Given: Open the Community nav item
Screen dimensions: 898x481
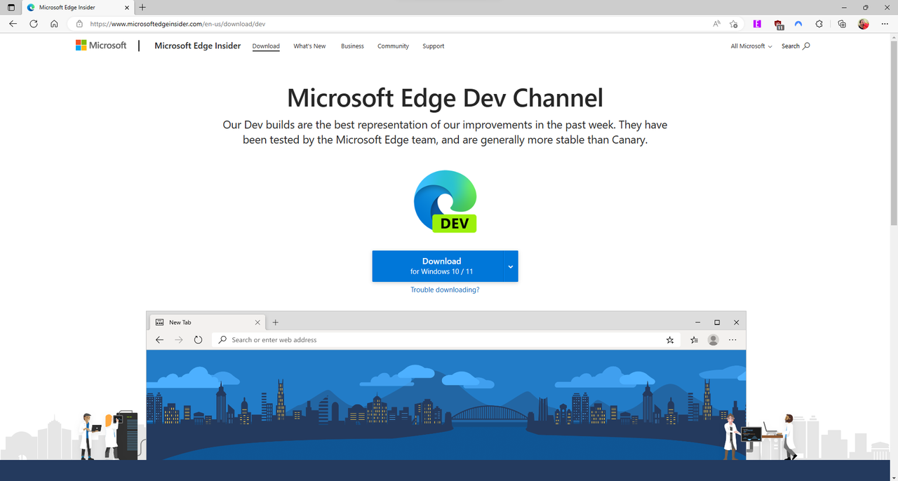Looking at the screenshot, I should click(x=393, y=46).
